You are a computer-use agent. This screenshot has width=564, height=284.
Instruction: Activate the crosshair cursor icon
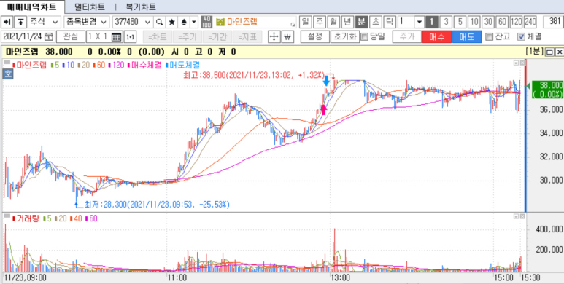274,36
